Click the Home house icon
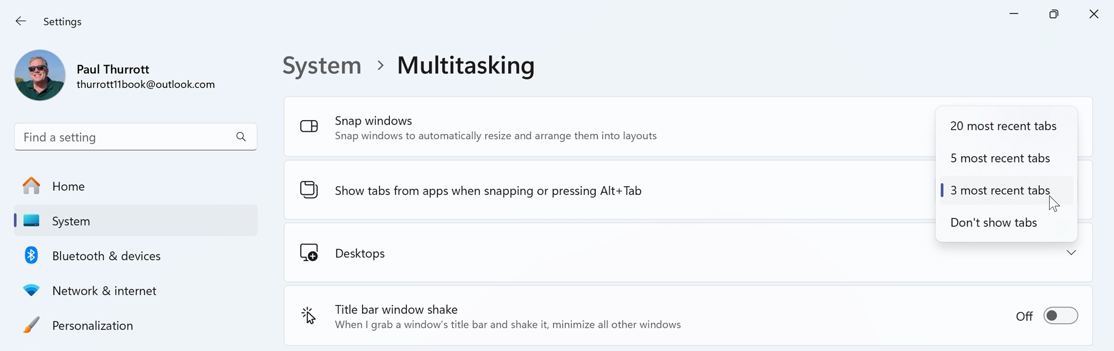 coord(31,186)
